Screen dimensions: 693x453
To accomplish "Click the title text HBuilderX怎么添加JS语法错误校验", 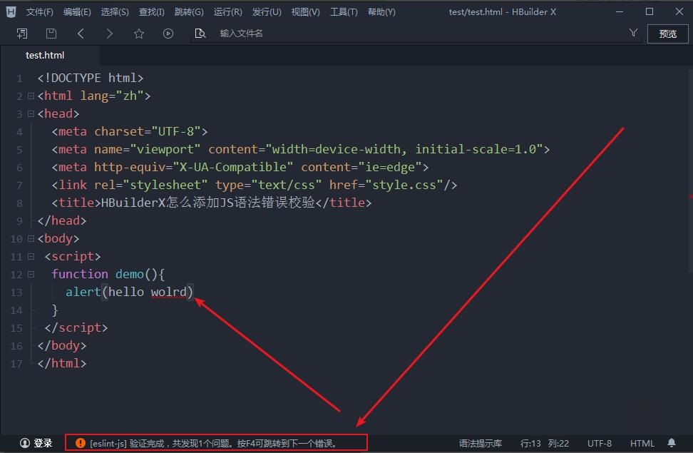I will click(208, 203).
